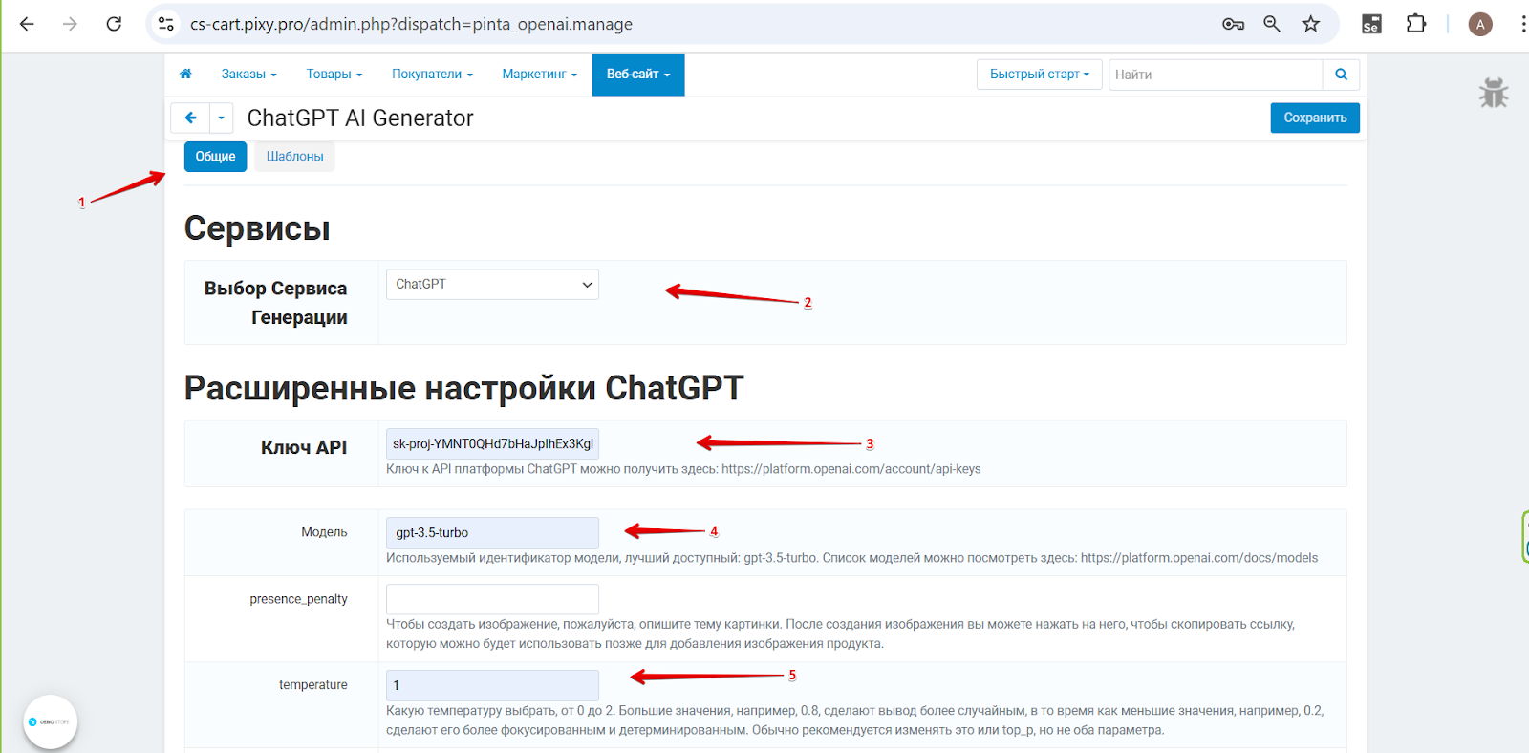The image size is (1529, 753).
Task: Open the browser profile avatar A
Action: 1480,24
